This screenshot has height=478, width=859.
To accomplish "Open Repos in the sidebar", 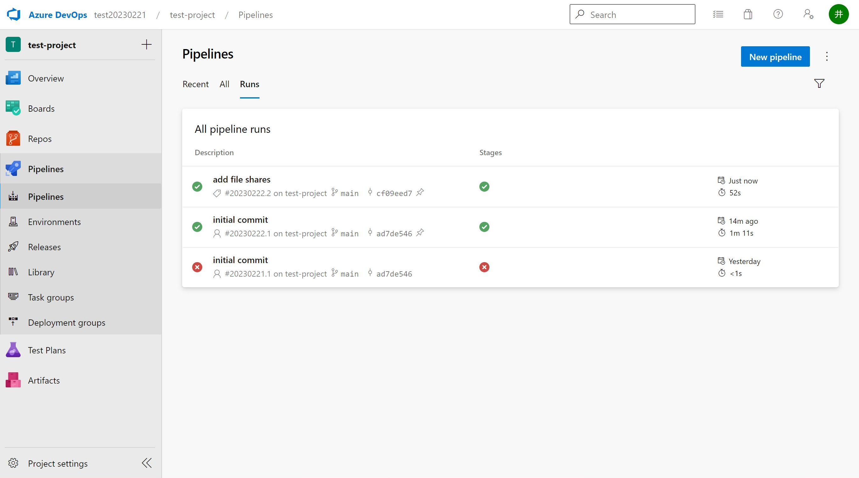I will click(40, 139).
